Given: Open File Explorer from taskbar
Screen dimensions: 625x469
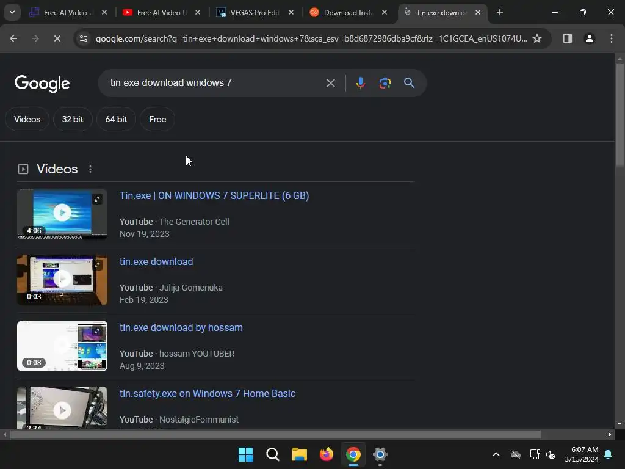Looking at the screenshot, I should (x=299, y=454).
